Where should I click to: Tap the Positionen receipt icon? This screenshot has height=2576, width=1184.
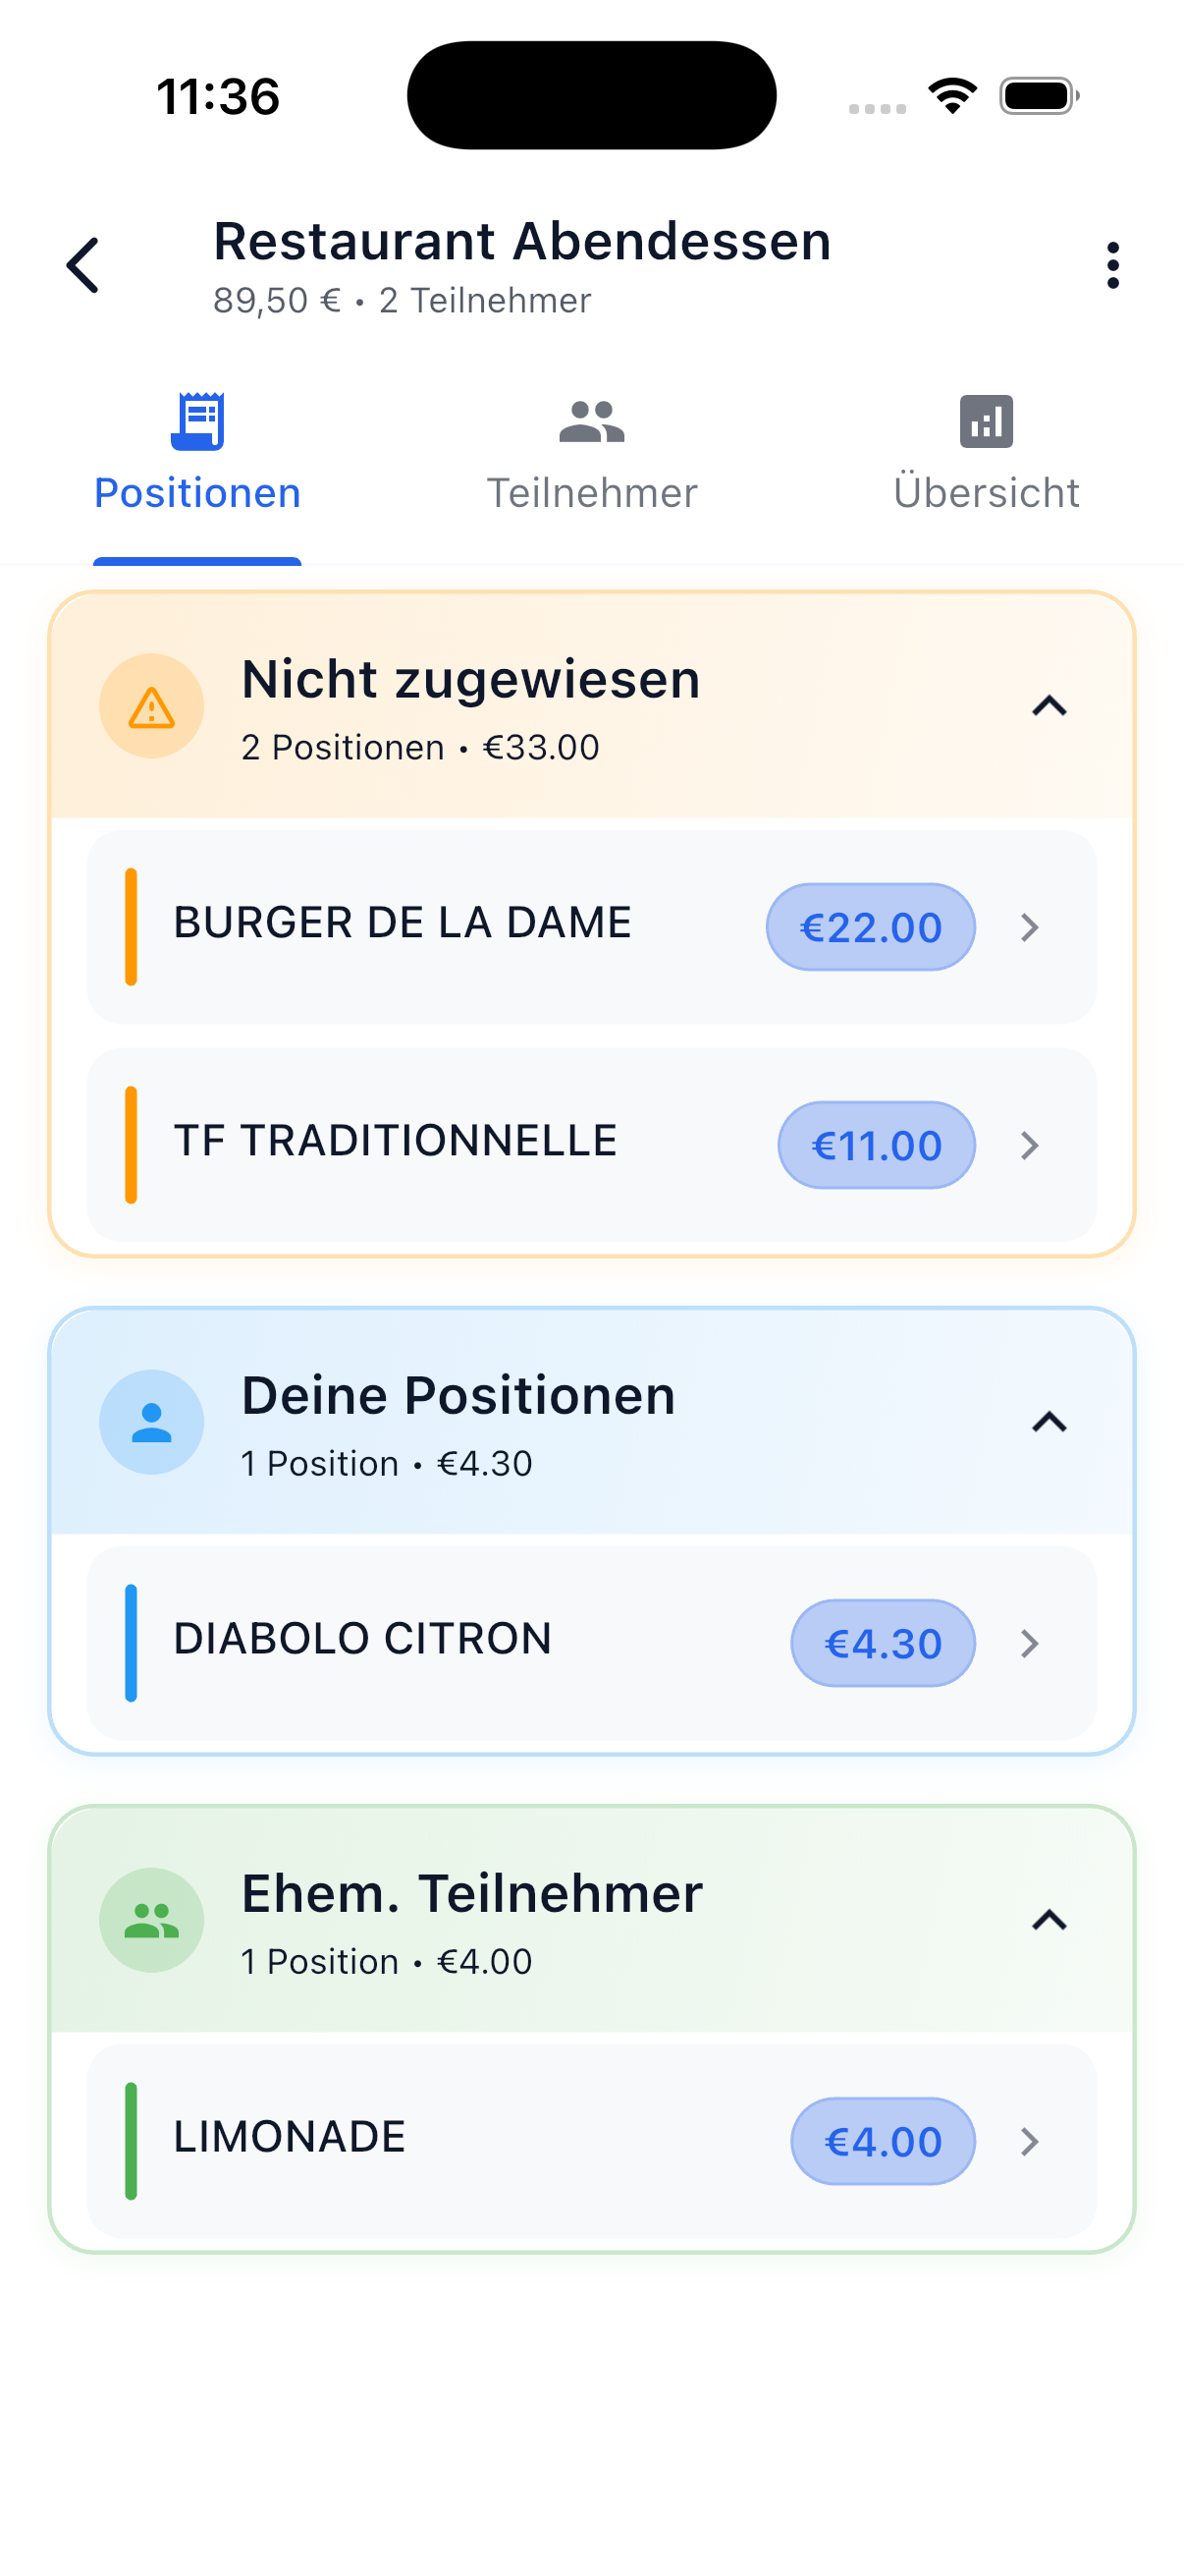click(x=198, y=421)
